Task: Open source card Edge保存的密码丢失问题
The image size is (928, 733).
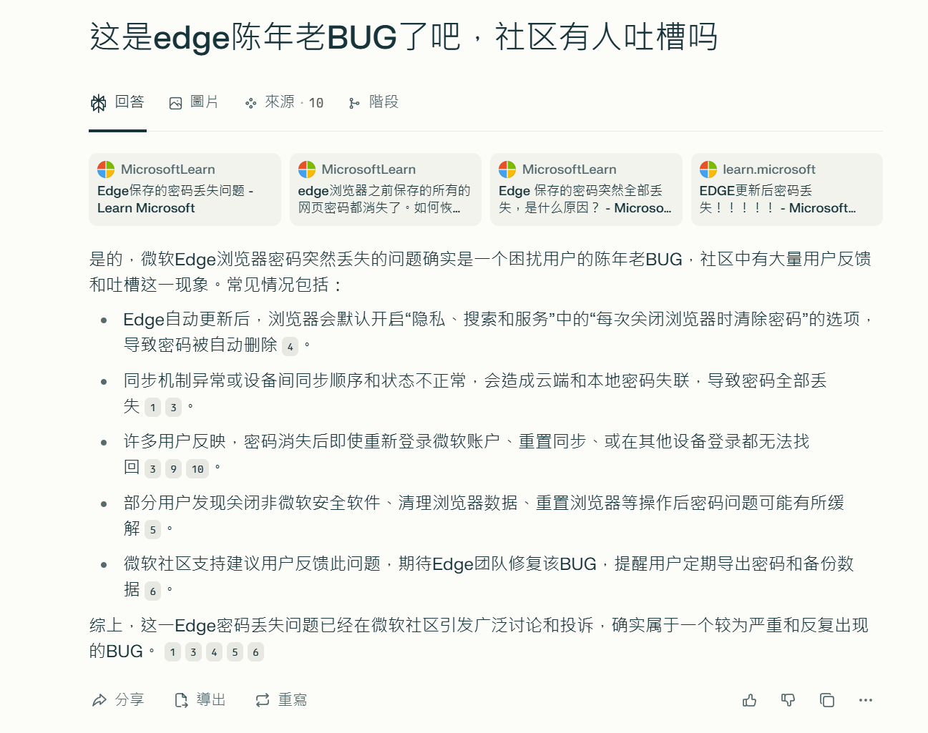Action: 185,190
